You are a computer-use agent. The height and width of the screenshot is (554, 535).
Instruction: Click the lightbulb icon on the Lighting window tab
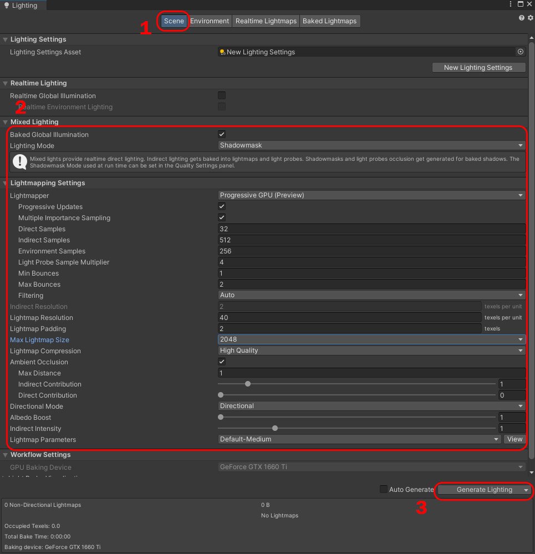[6, 5]
